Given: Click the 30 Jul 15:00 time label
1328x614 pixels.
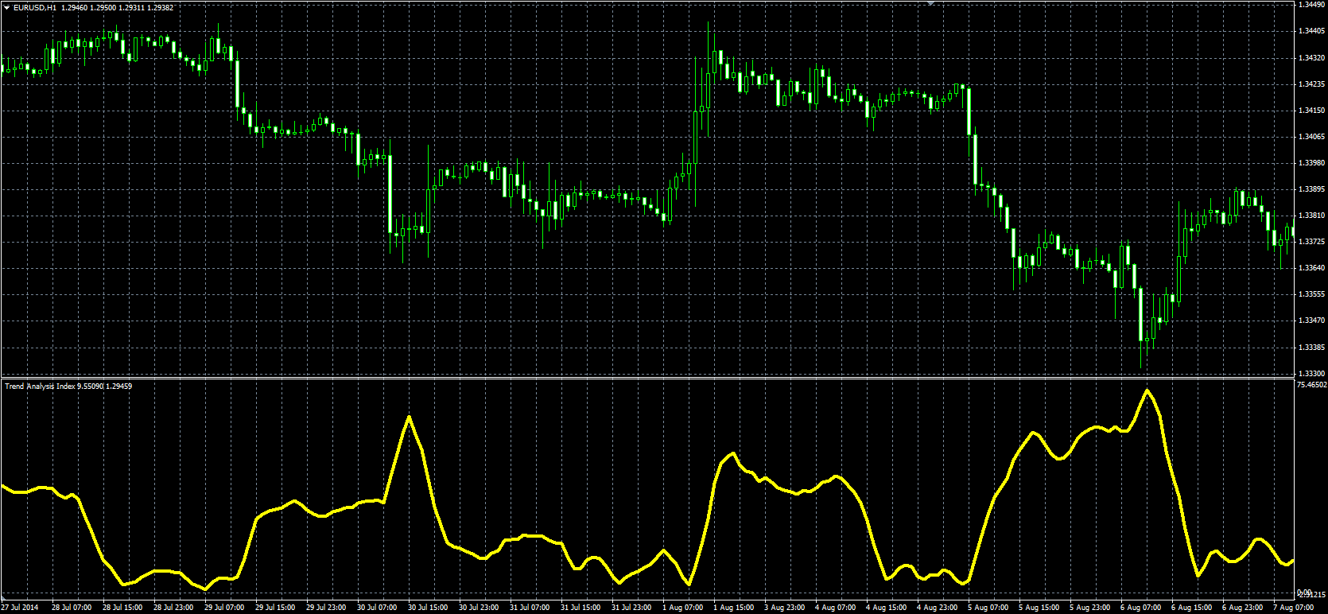Looking at the screenshot, I should click(427, 608).
